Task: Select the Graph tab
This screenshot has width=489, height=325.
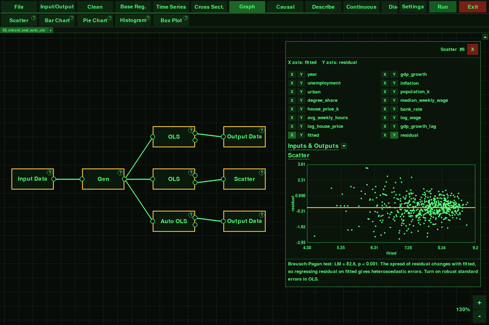Action: [x=247, y=7]
